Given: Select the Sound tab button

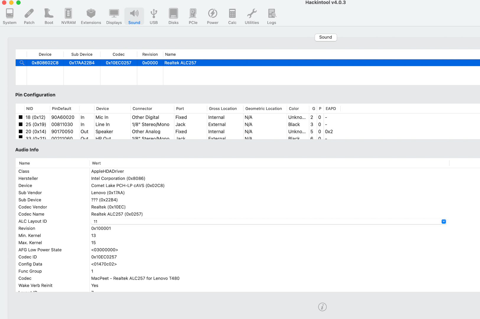Looking at the screenshot, I should tap(326, 37).
